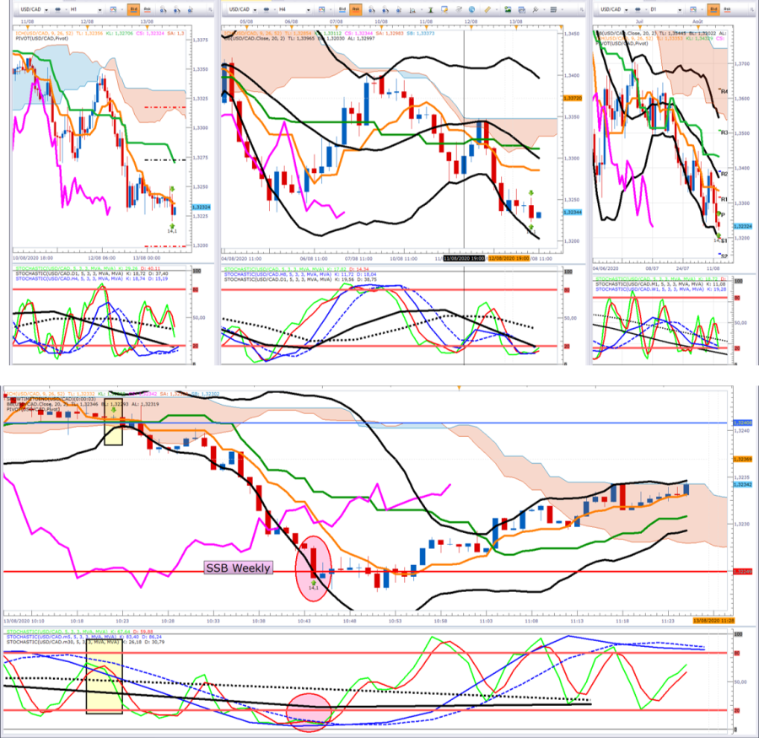
Task: Select the cursor tool in H1 chart toolbar
Action: click(191, 9)
